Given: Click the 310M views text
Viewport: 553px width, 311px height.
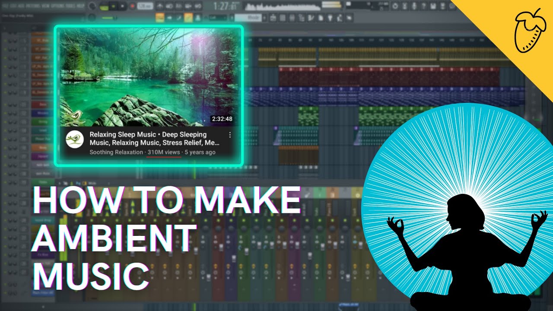Looking at the screenshot, I should [x=164, y=152].
